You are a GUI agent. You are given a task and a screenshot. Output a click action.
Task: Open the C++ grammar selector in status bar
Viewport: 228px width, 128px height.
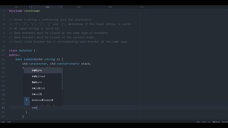click(209, 122)
